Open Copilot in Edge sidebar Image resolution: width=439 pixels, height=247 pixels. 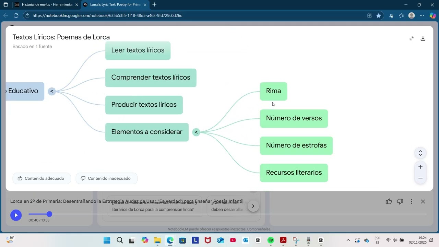[x=432, y=15]
